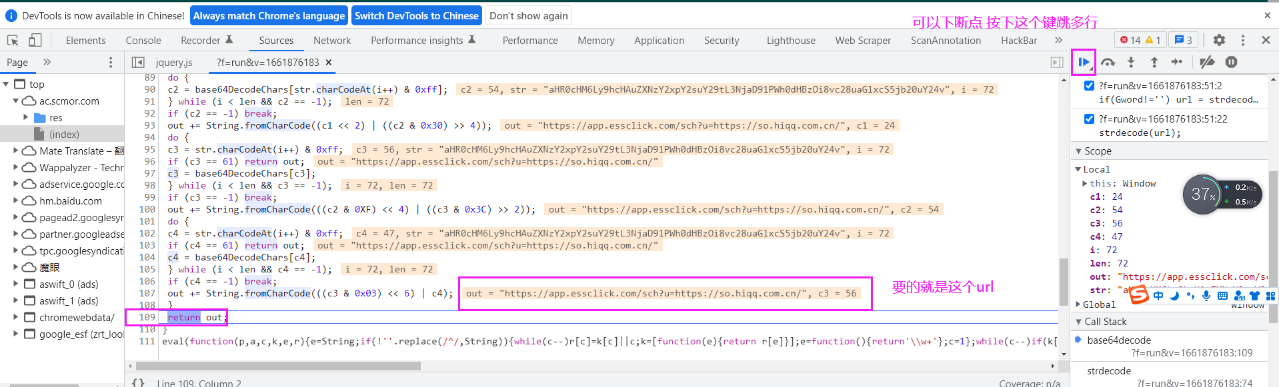The height and width of the screenshot is (387, 1279).
Task: Expand the this: Window entry
Action: click(x=1084, y=183)
